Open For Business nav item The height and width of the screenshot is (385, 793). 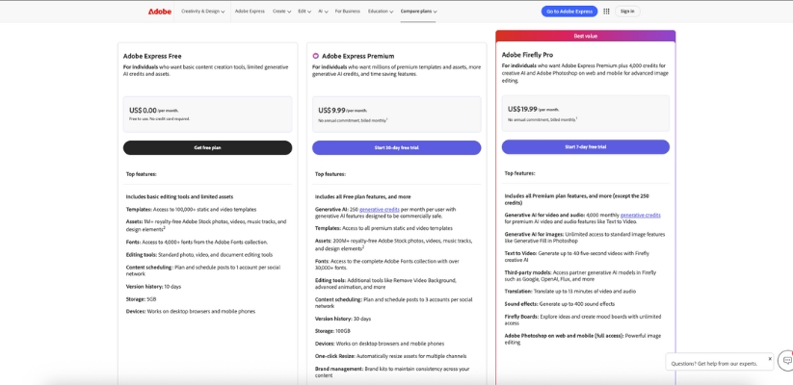[x=348, y=12]
